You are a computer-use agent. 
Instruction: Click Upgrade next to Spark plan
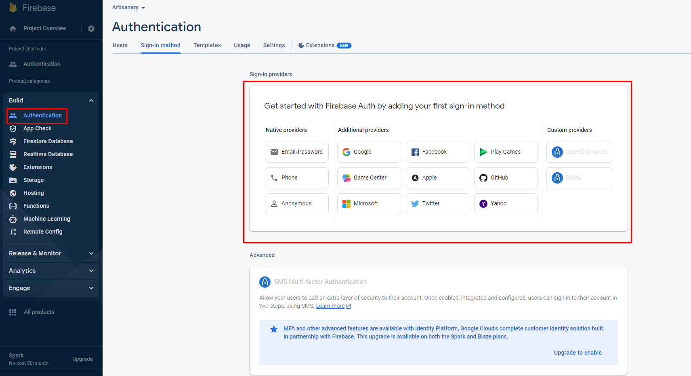[83, 359]
